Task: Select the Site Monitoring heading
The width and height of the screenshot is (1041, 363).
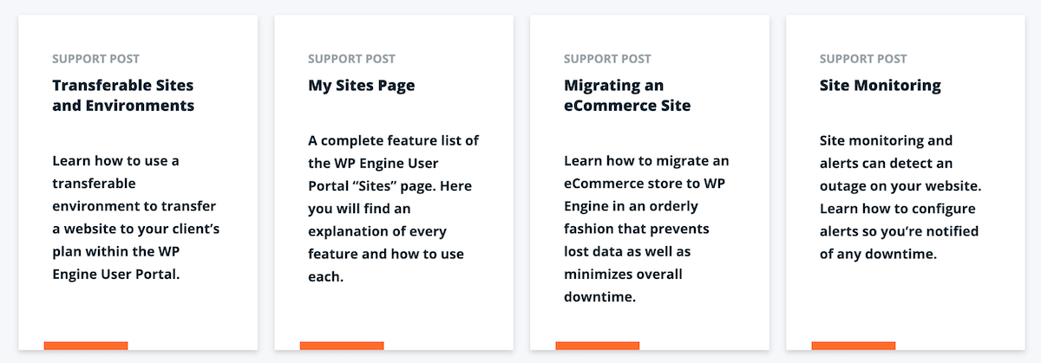Action: pyautogui.click(x=881, y=86)
